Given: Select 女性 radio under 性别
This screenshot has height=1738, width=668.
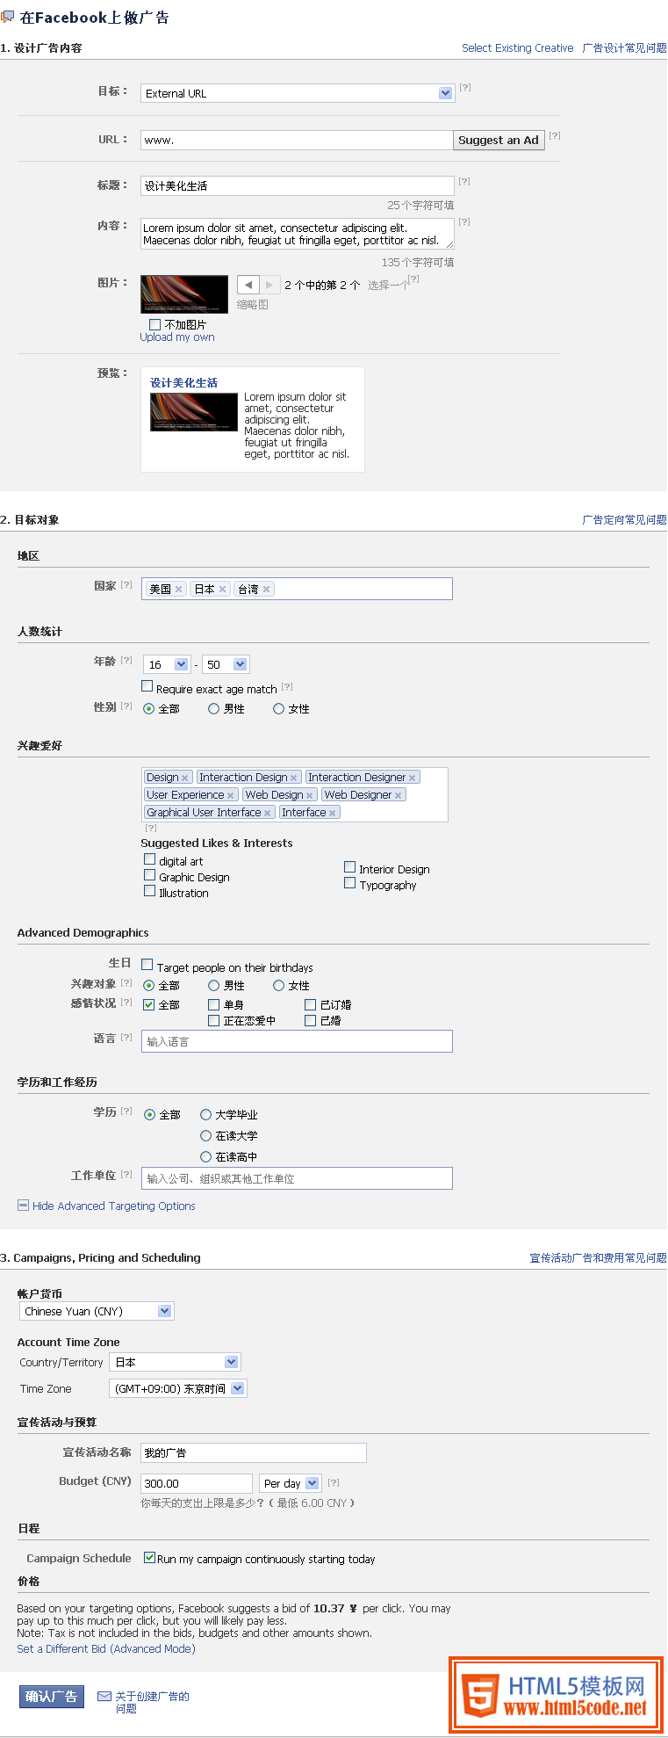Looking at the screenshot, I should click(x=278, y=708).
